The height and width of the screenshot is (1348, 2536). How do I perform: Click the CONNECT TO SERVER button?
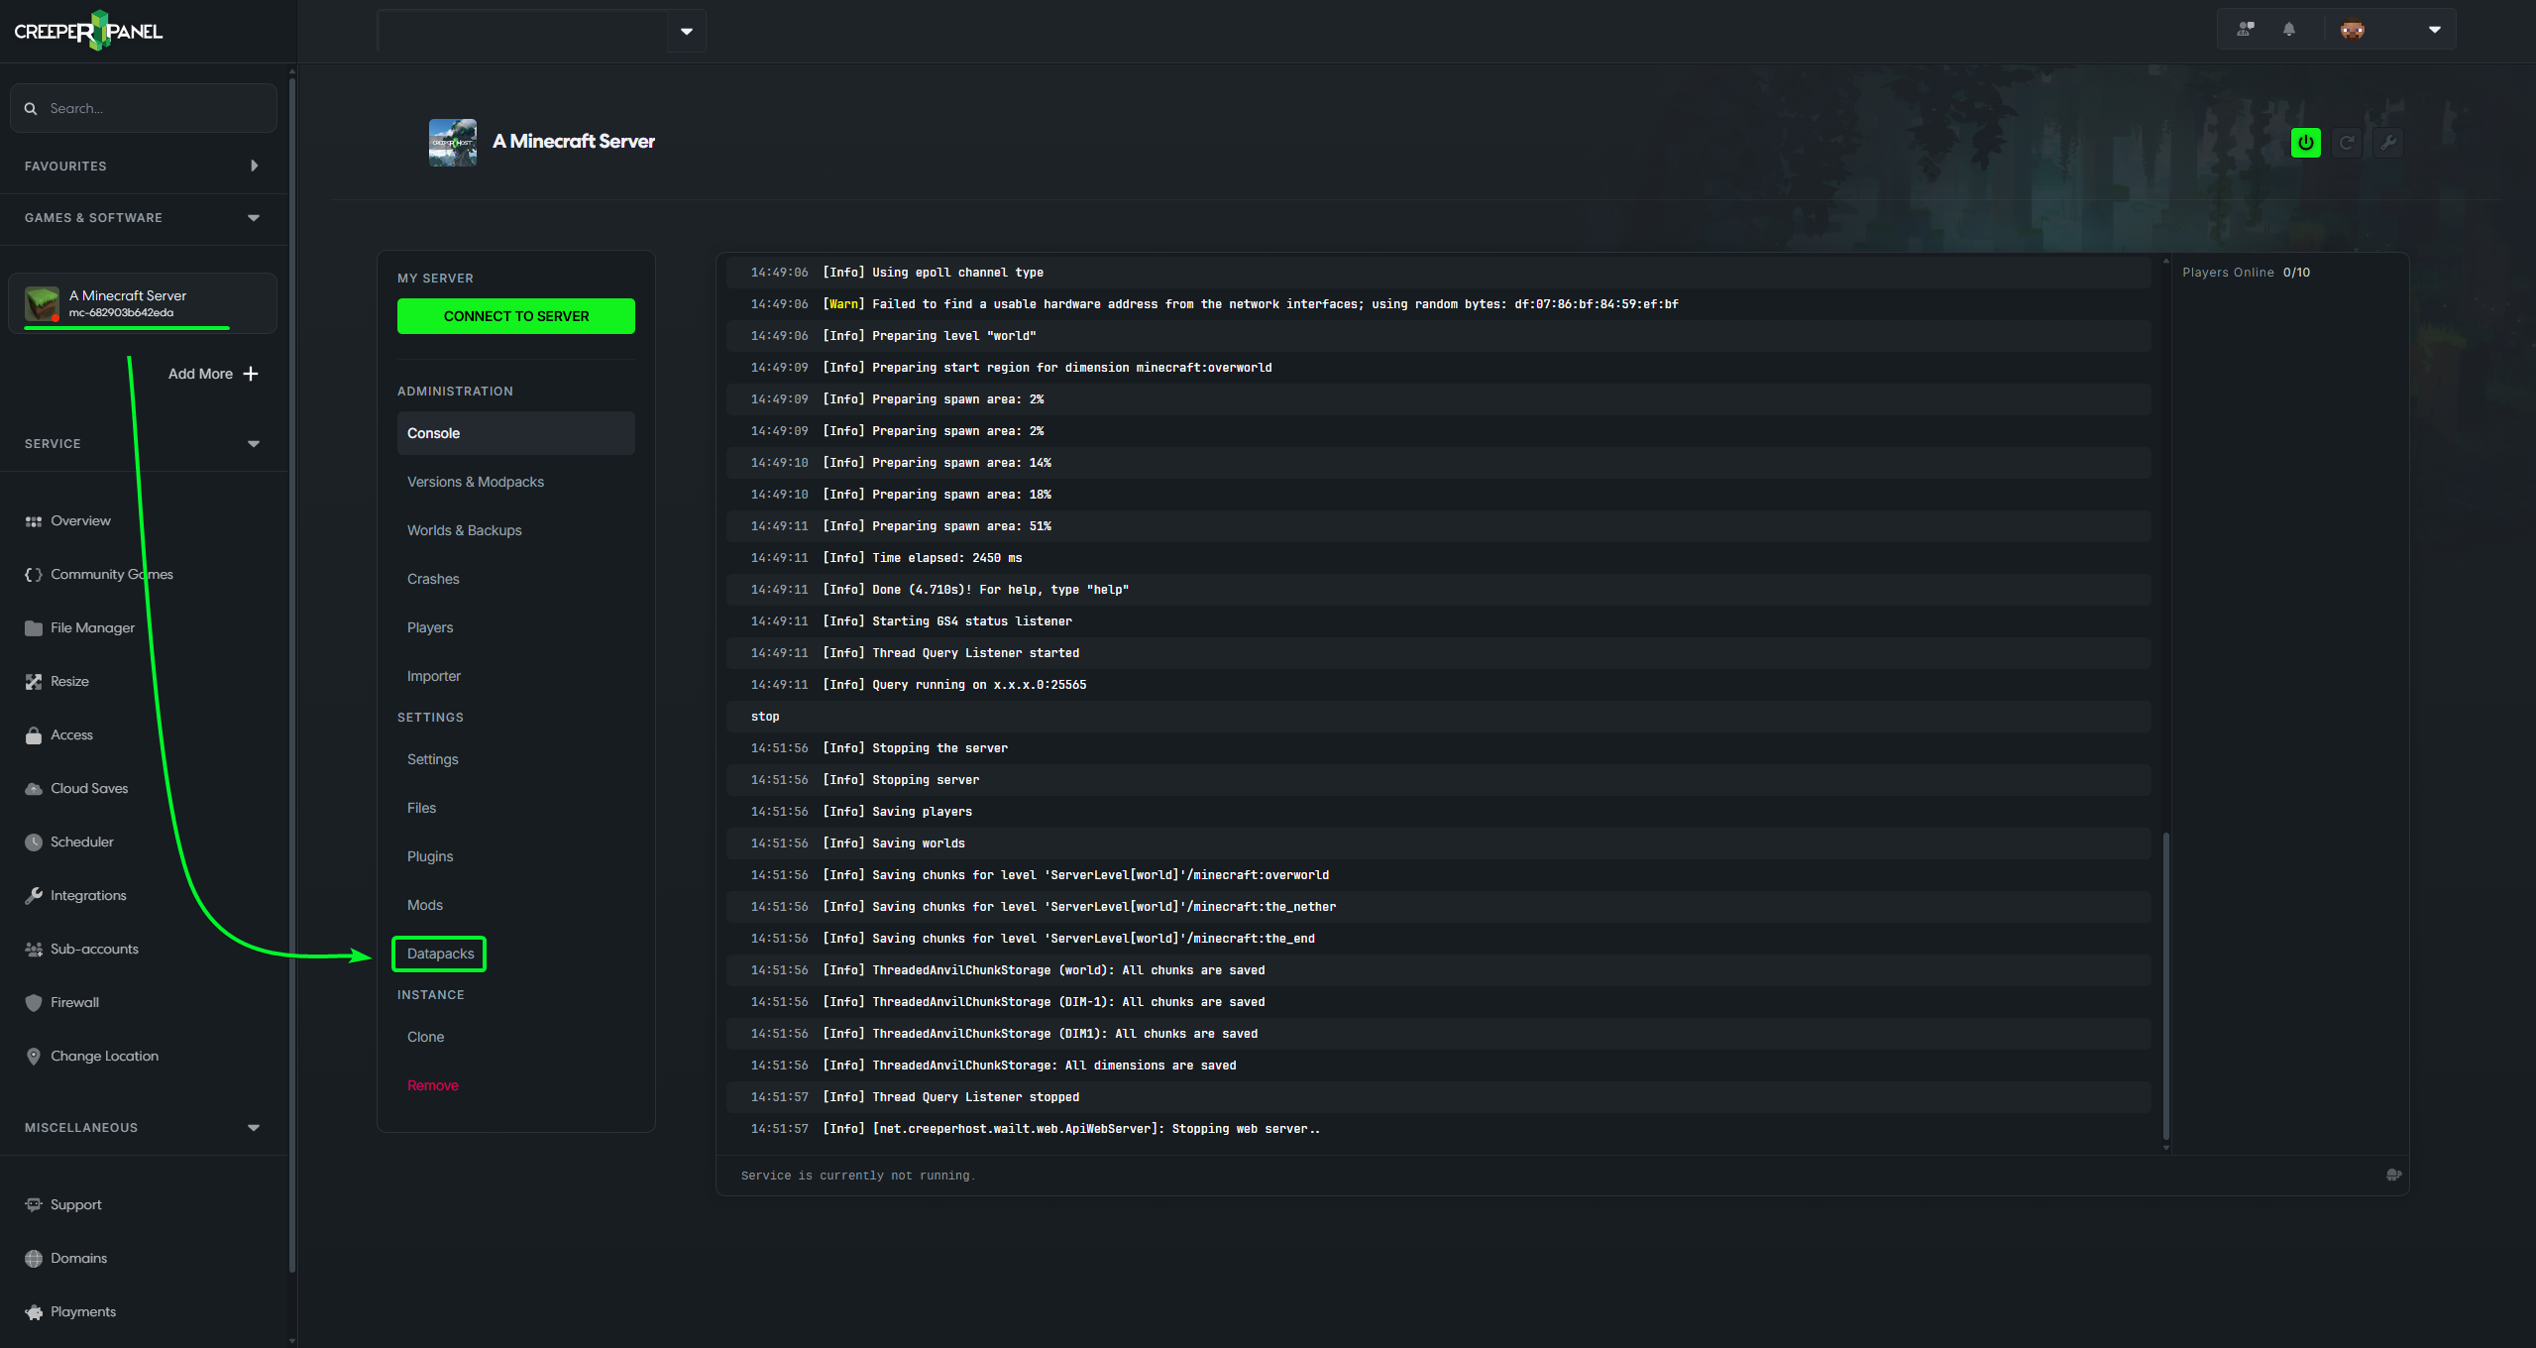(x=515, y=315)
